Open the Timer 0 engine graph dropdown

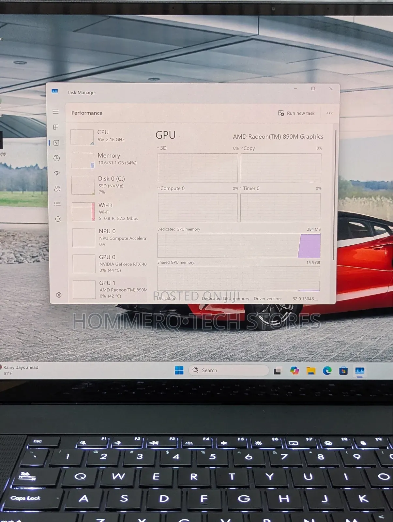coord(250,188)
